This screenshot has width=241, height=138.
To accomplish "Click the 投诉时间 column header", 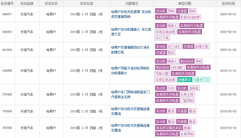I will (x=228, y=3).
